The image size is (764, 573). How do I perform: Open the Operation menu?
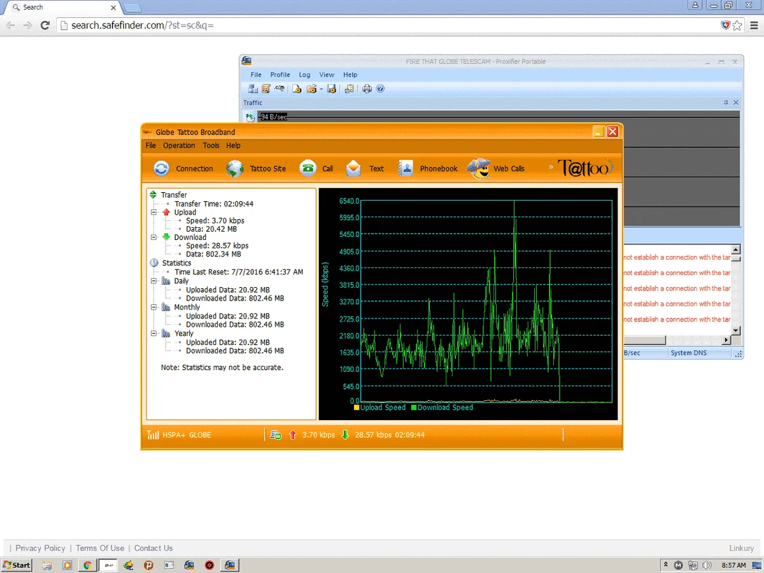pos(179,145)
